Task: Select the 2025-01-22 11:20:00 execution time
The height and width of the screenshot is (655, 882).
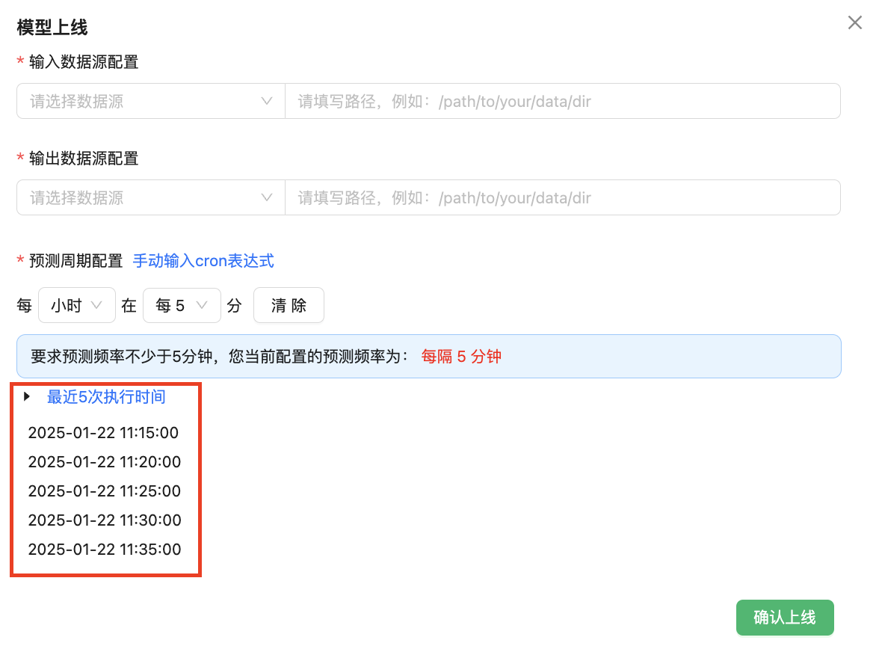Action: pyautogui.click(x=104, y=462)
